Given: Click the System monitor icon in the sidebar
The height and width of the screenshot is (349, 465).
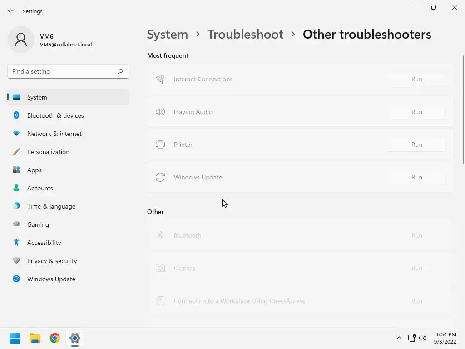Looking at the screenshot, I should click(17, 97).
